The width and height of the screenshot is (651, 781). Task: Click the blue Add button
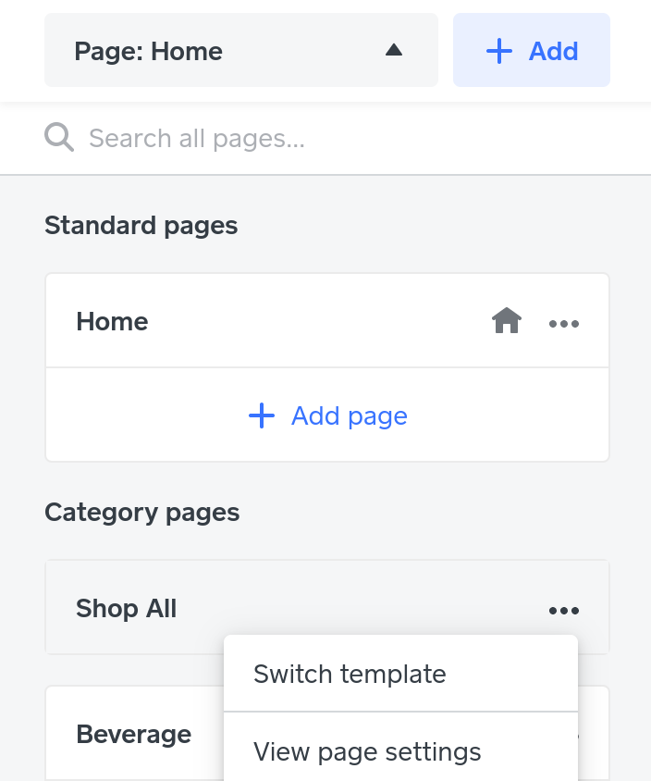coord(532,50)
